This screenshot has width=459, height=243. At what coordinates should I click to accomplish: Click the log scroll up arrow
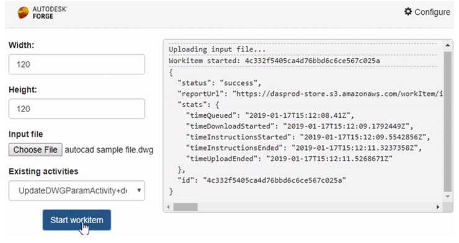click(448, 45)
